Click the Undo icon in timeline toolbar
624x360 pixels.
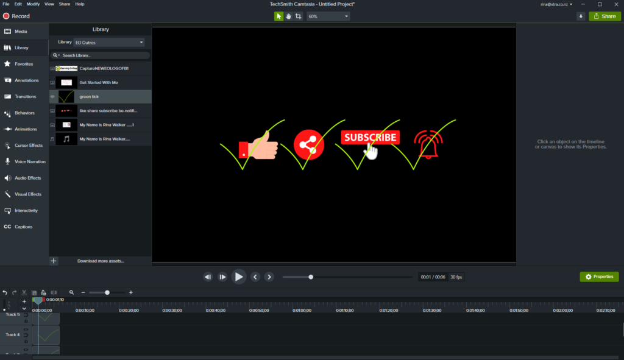coord(5,293)
